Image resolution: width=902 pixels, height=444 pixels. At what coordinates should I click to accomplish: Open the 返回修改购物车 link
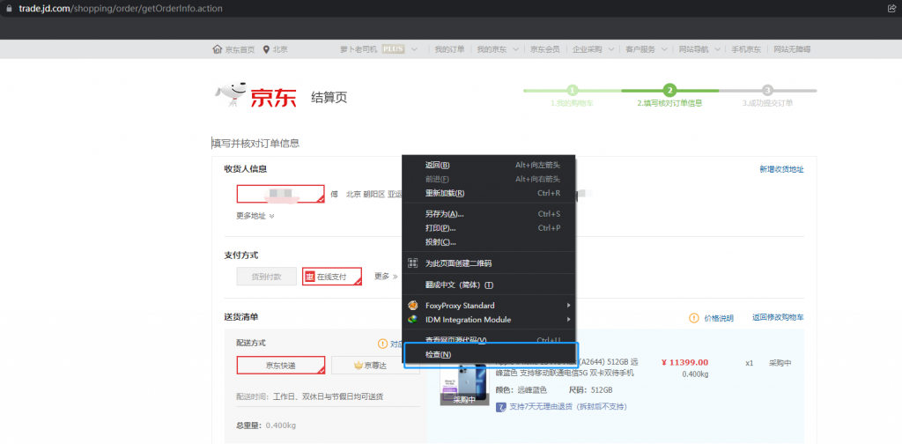[x=779, y=317]
